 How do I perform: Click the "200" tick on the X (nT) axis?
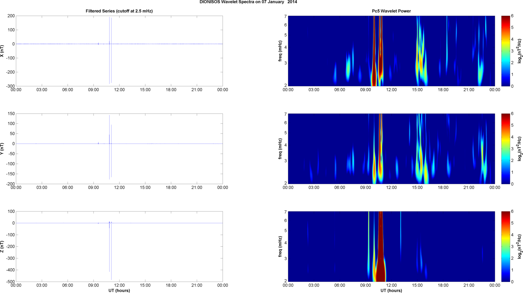[11, 16]
